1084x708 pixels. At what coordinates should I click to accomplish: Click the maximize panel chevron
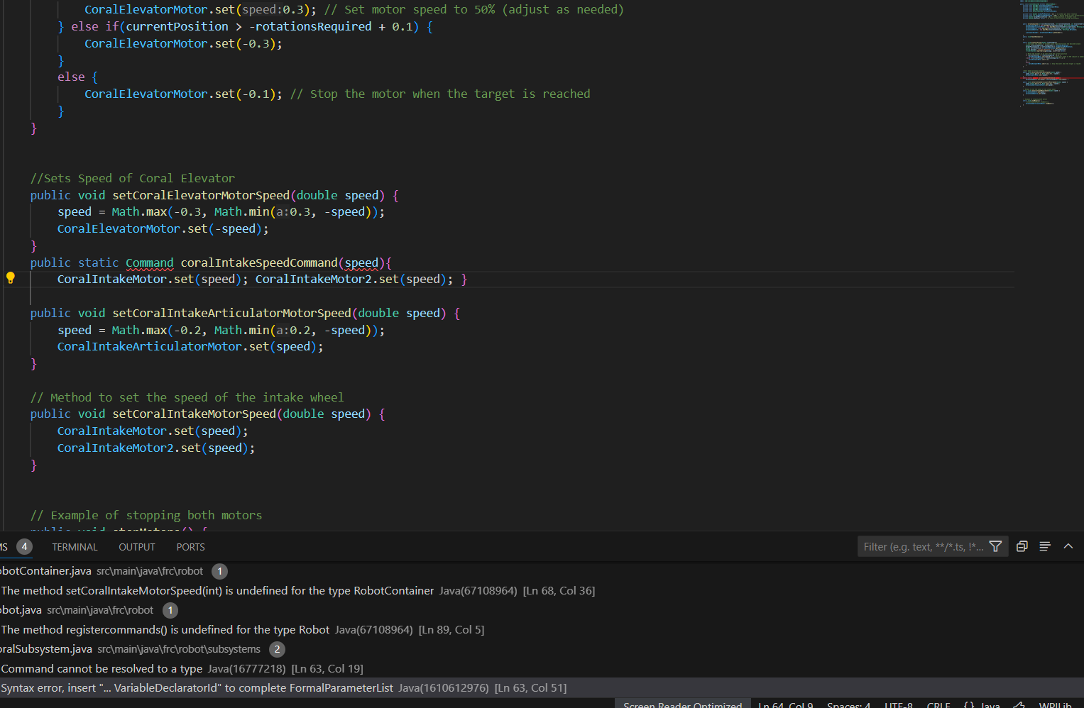point(1068,546)
